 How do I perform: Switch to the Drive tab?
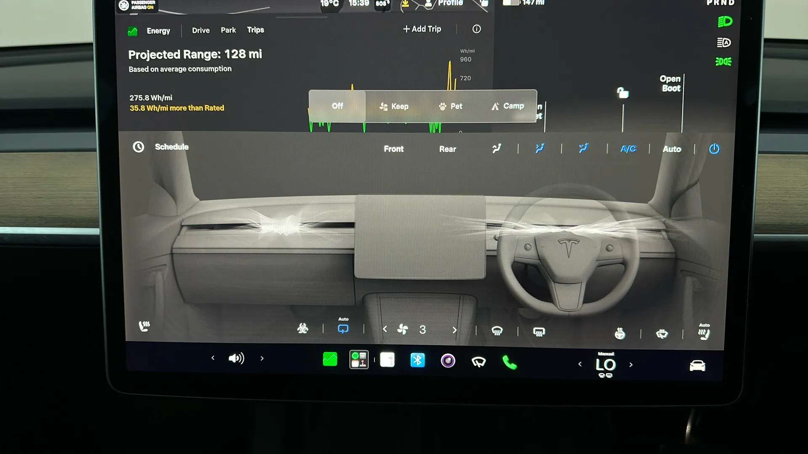201,30
